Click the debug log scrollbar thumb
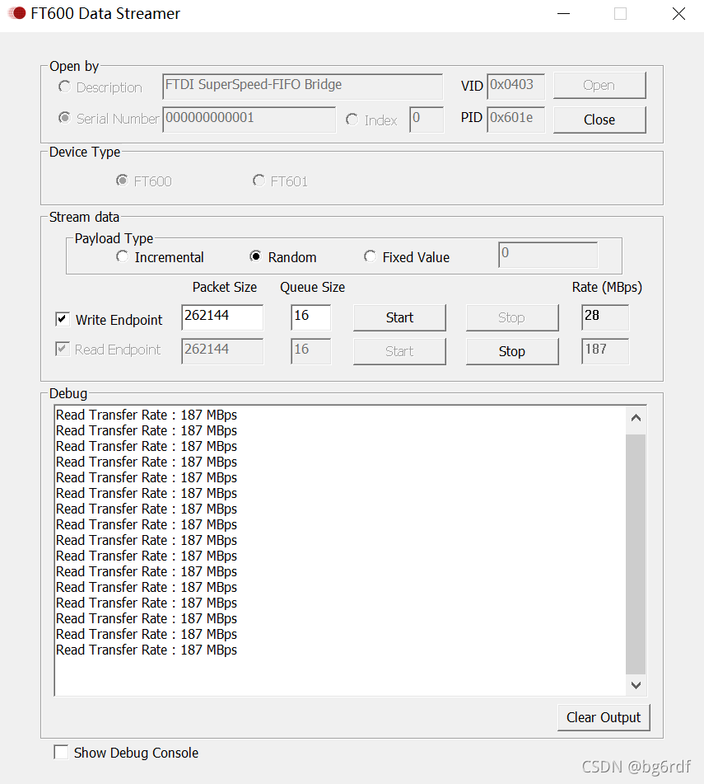704x784 pixels. tap(636, 554)
